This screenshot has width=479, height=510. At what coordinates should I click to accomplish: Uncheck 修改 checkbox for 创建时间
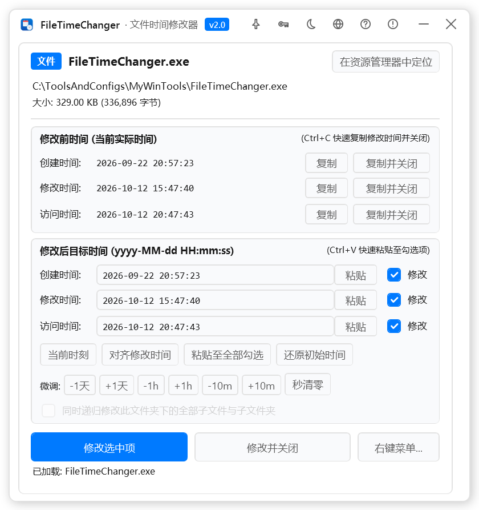click(x=394, y=275)
